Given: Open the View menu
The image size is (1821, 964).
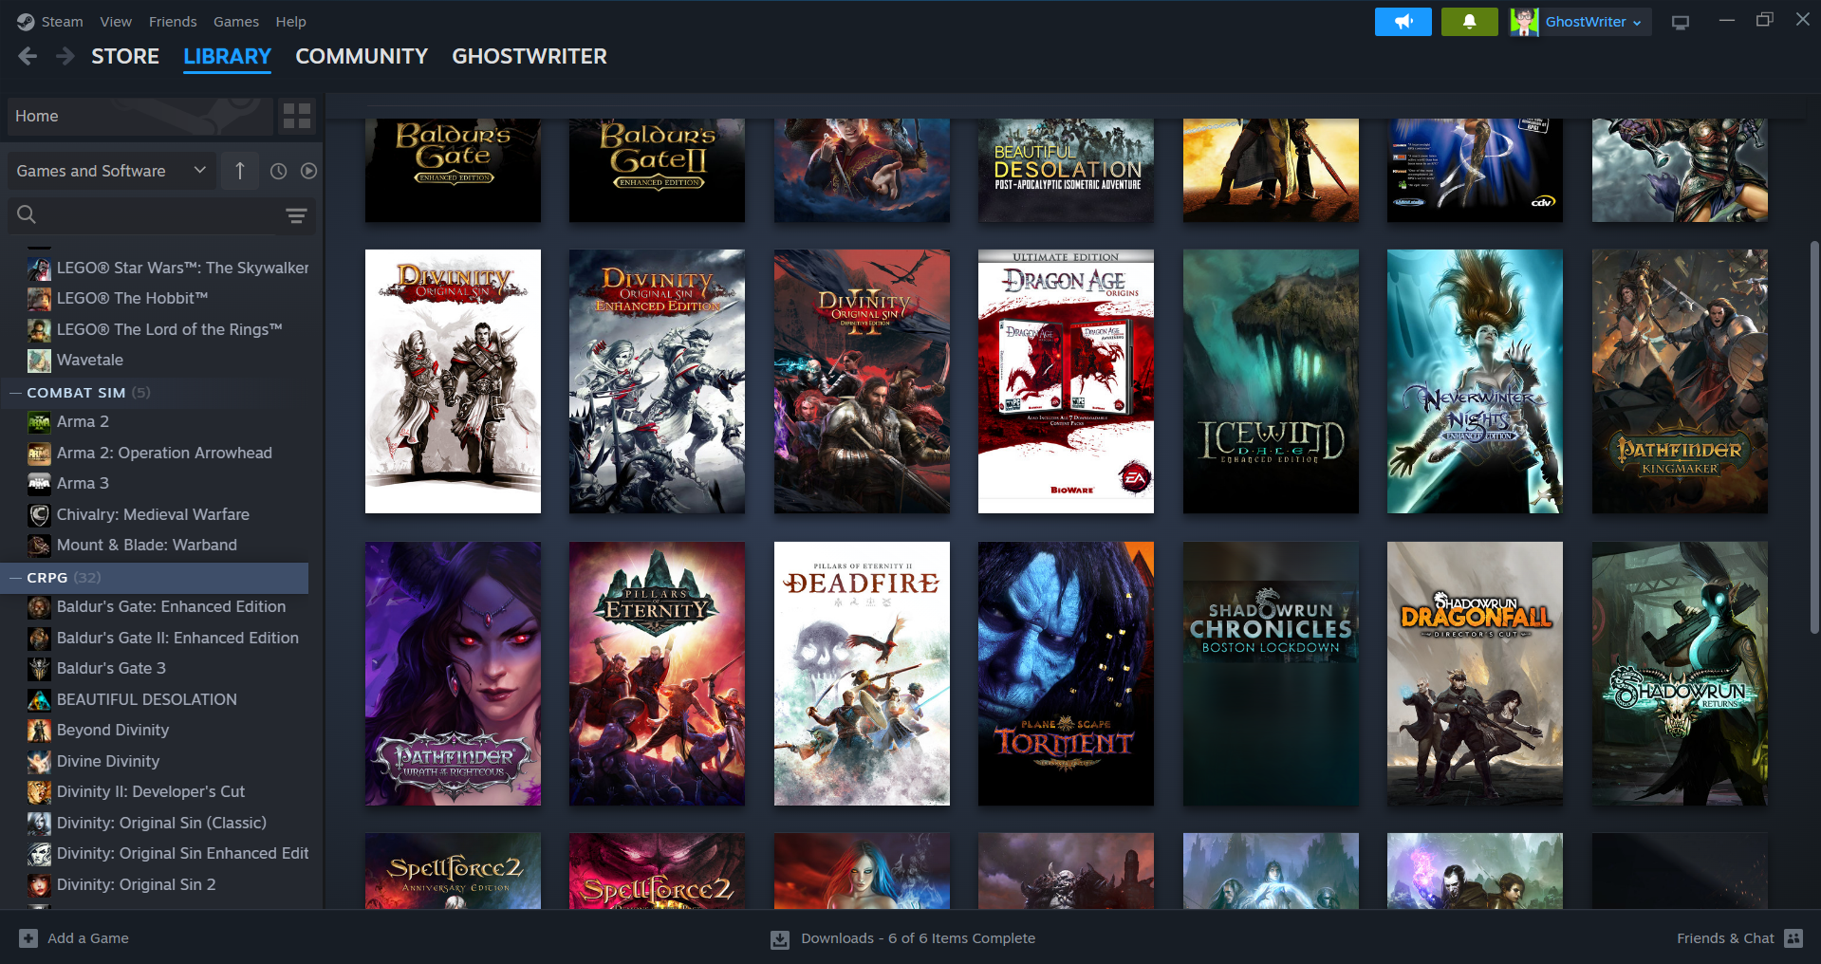Looking at the screenshot, I should [115, 21].
